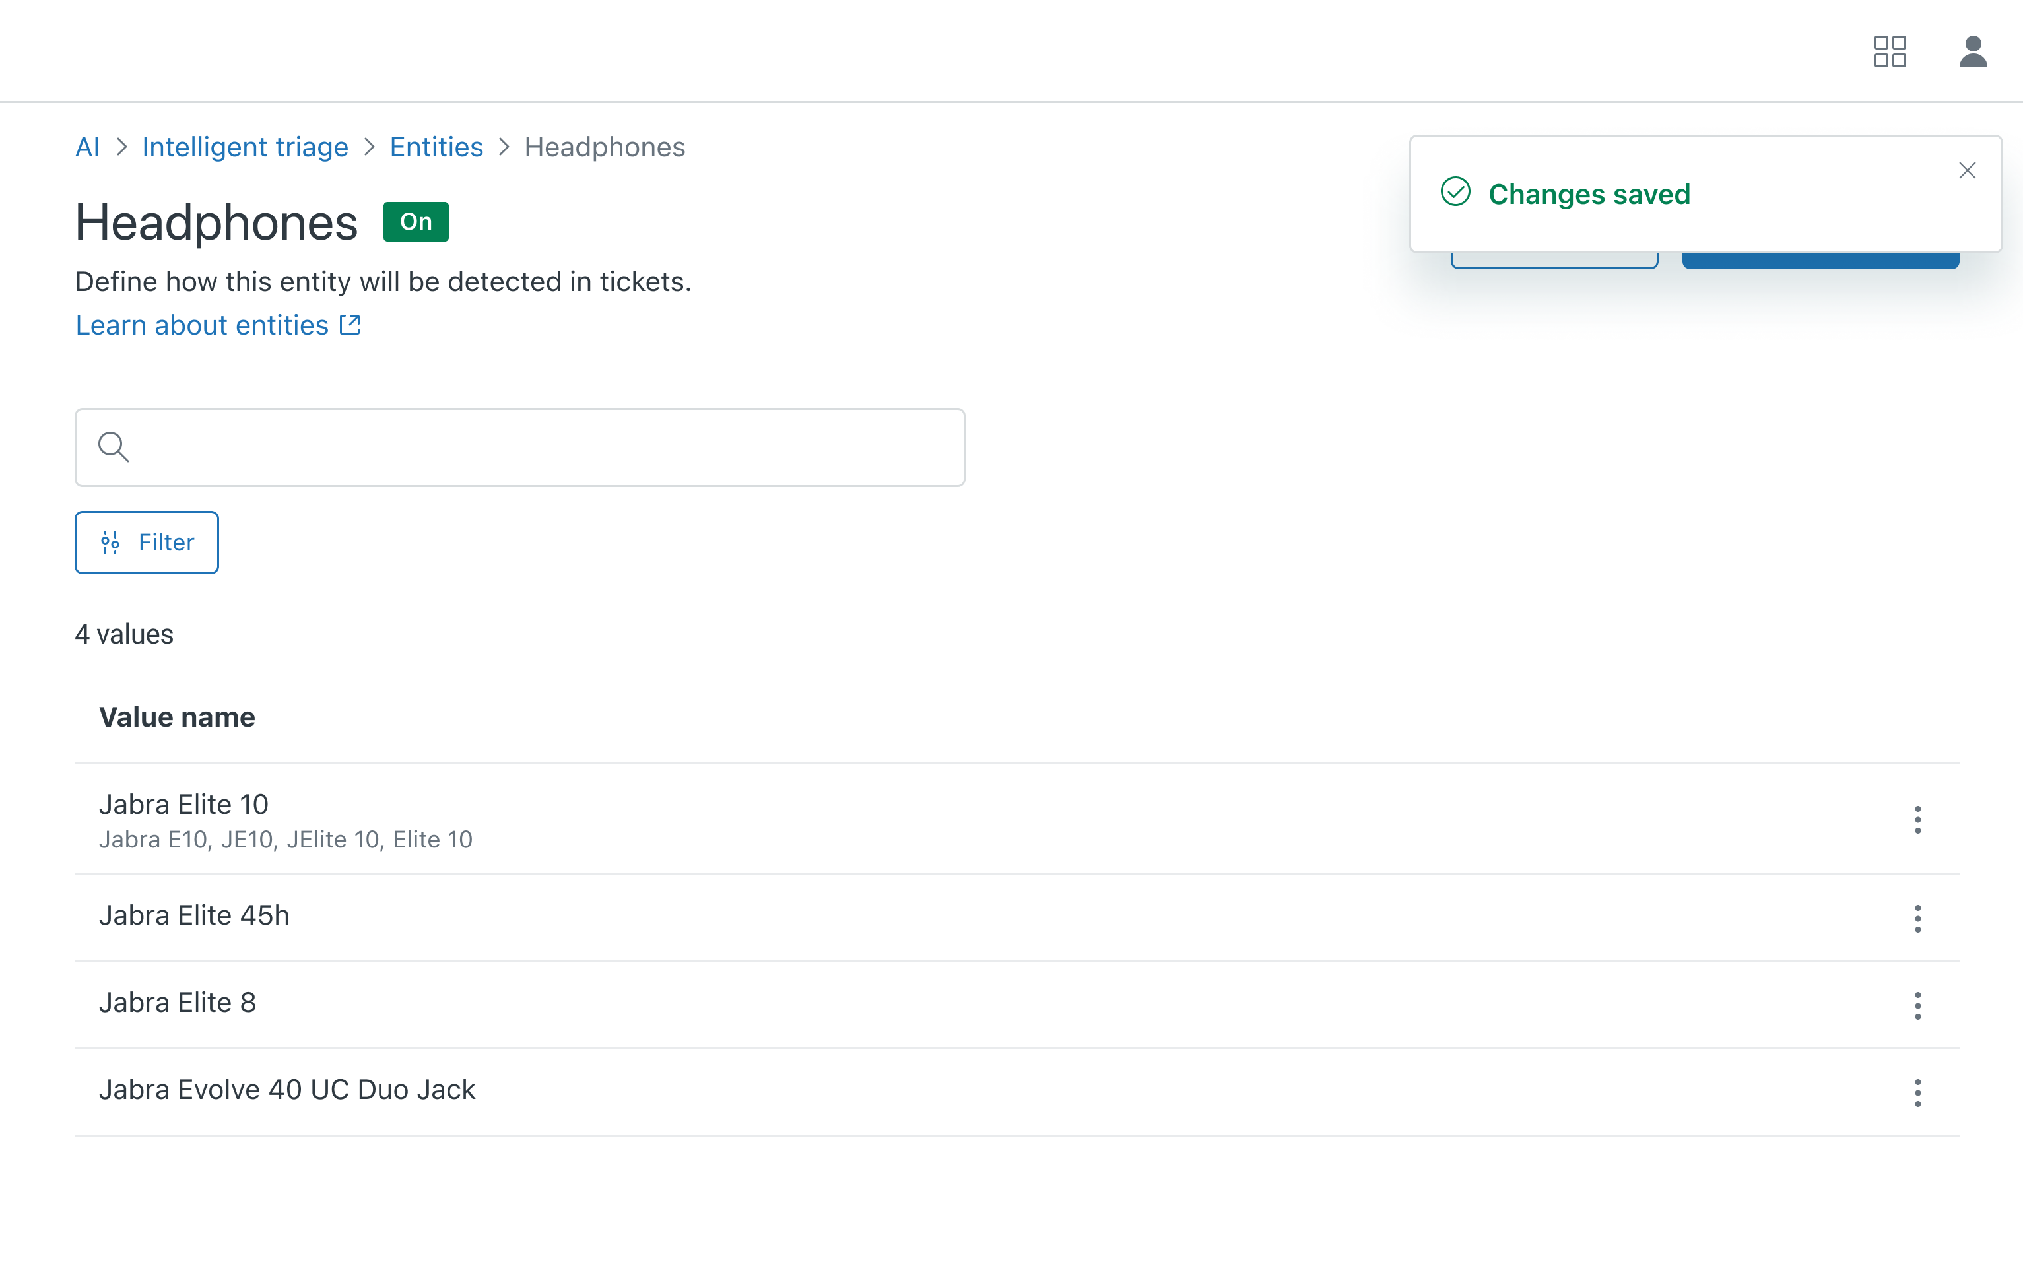The height and width of the screenshot is (1262, 2023).
Task: Open the user profile avatar
Action: 1973,51
